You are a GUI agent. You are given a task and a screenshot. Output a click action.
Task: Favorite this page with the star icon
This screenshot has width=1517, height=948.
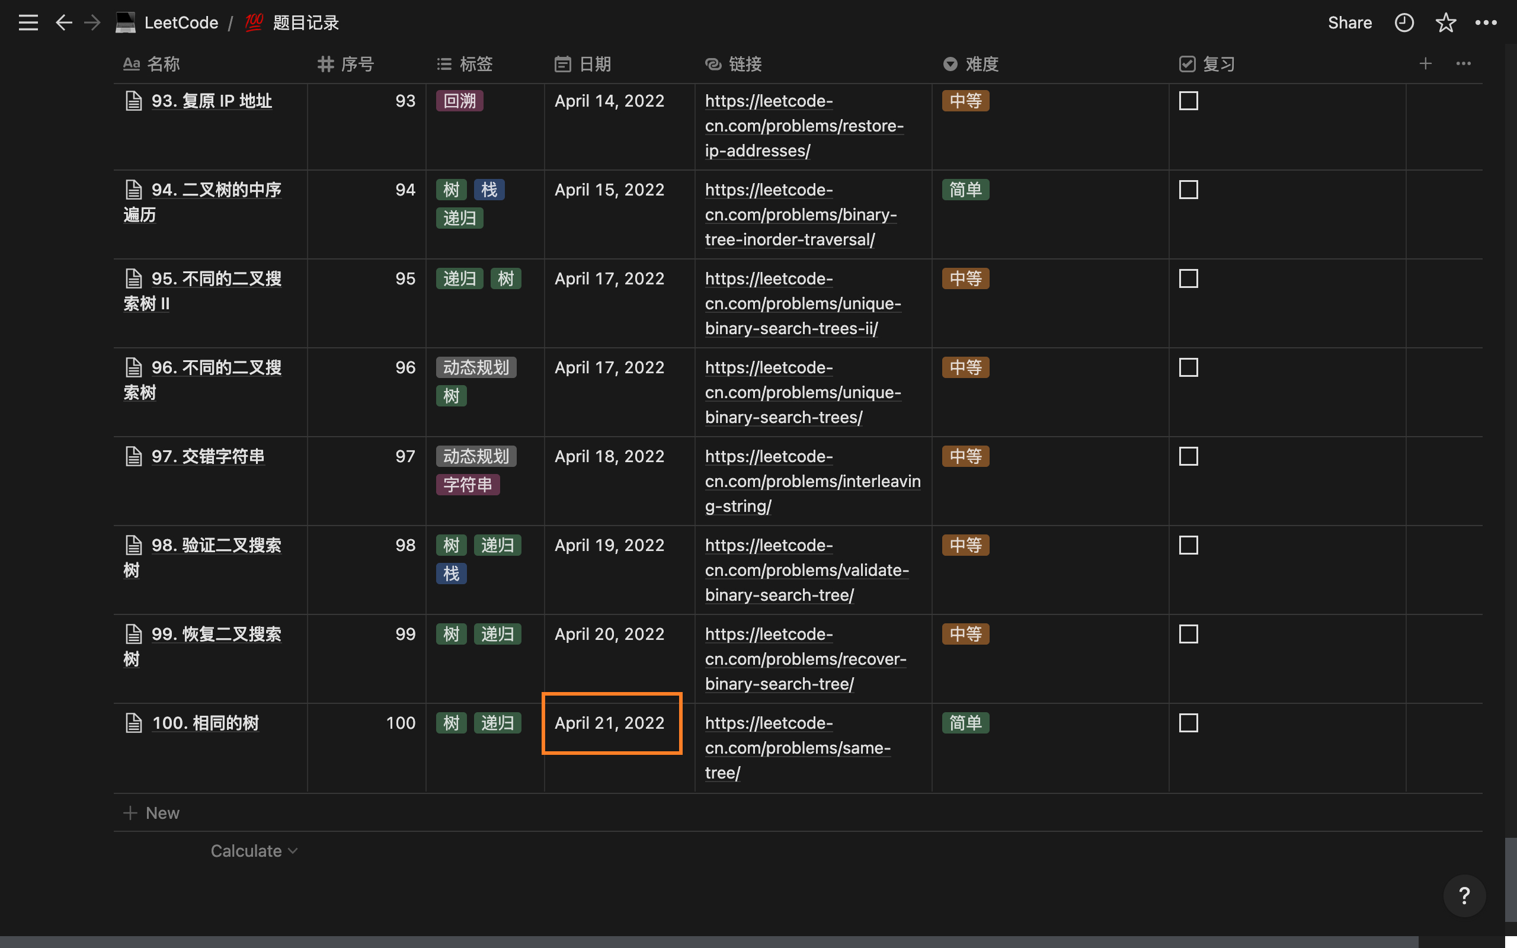coord(1445,23)
